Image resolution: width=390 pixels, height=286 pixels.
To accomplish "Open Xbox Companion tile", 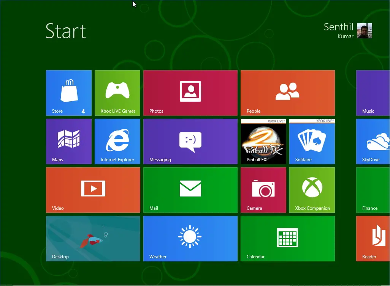I will point(312,190).
